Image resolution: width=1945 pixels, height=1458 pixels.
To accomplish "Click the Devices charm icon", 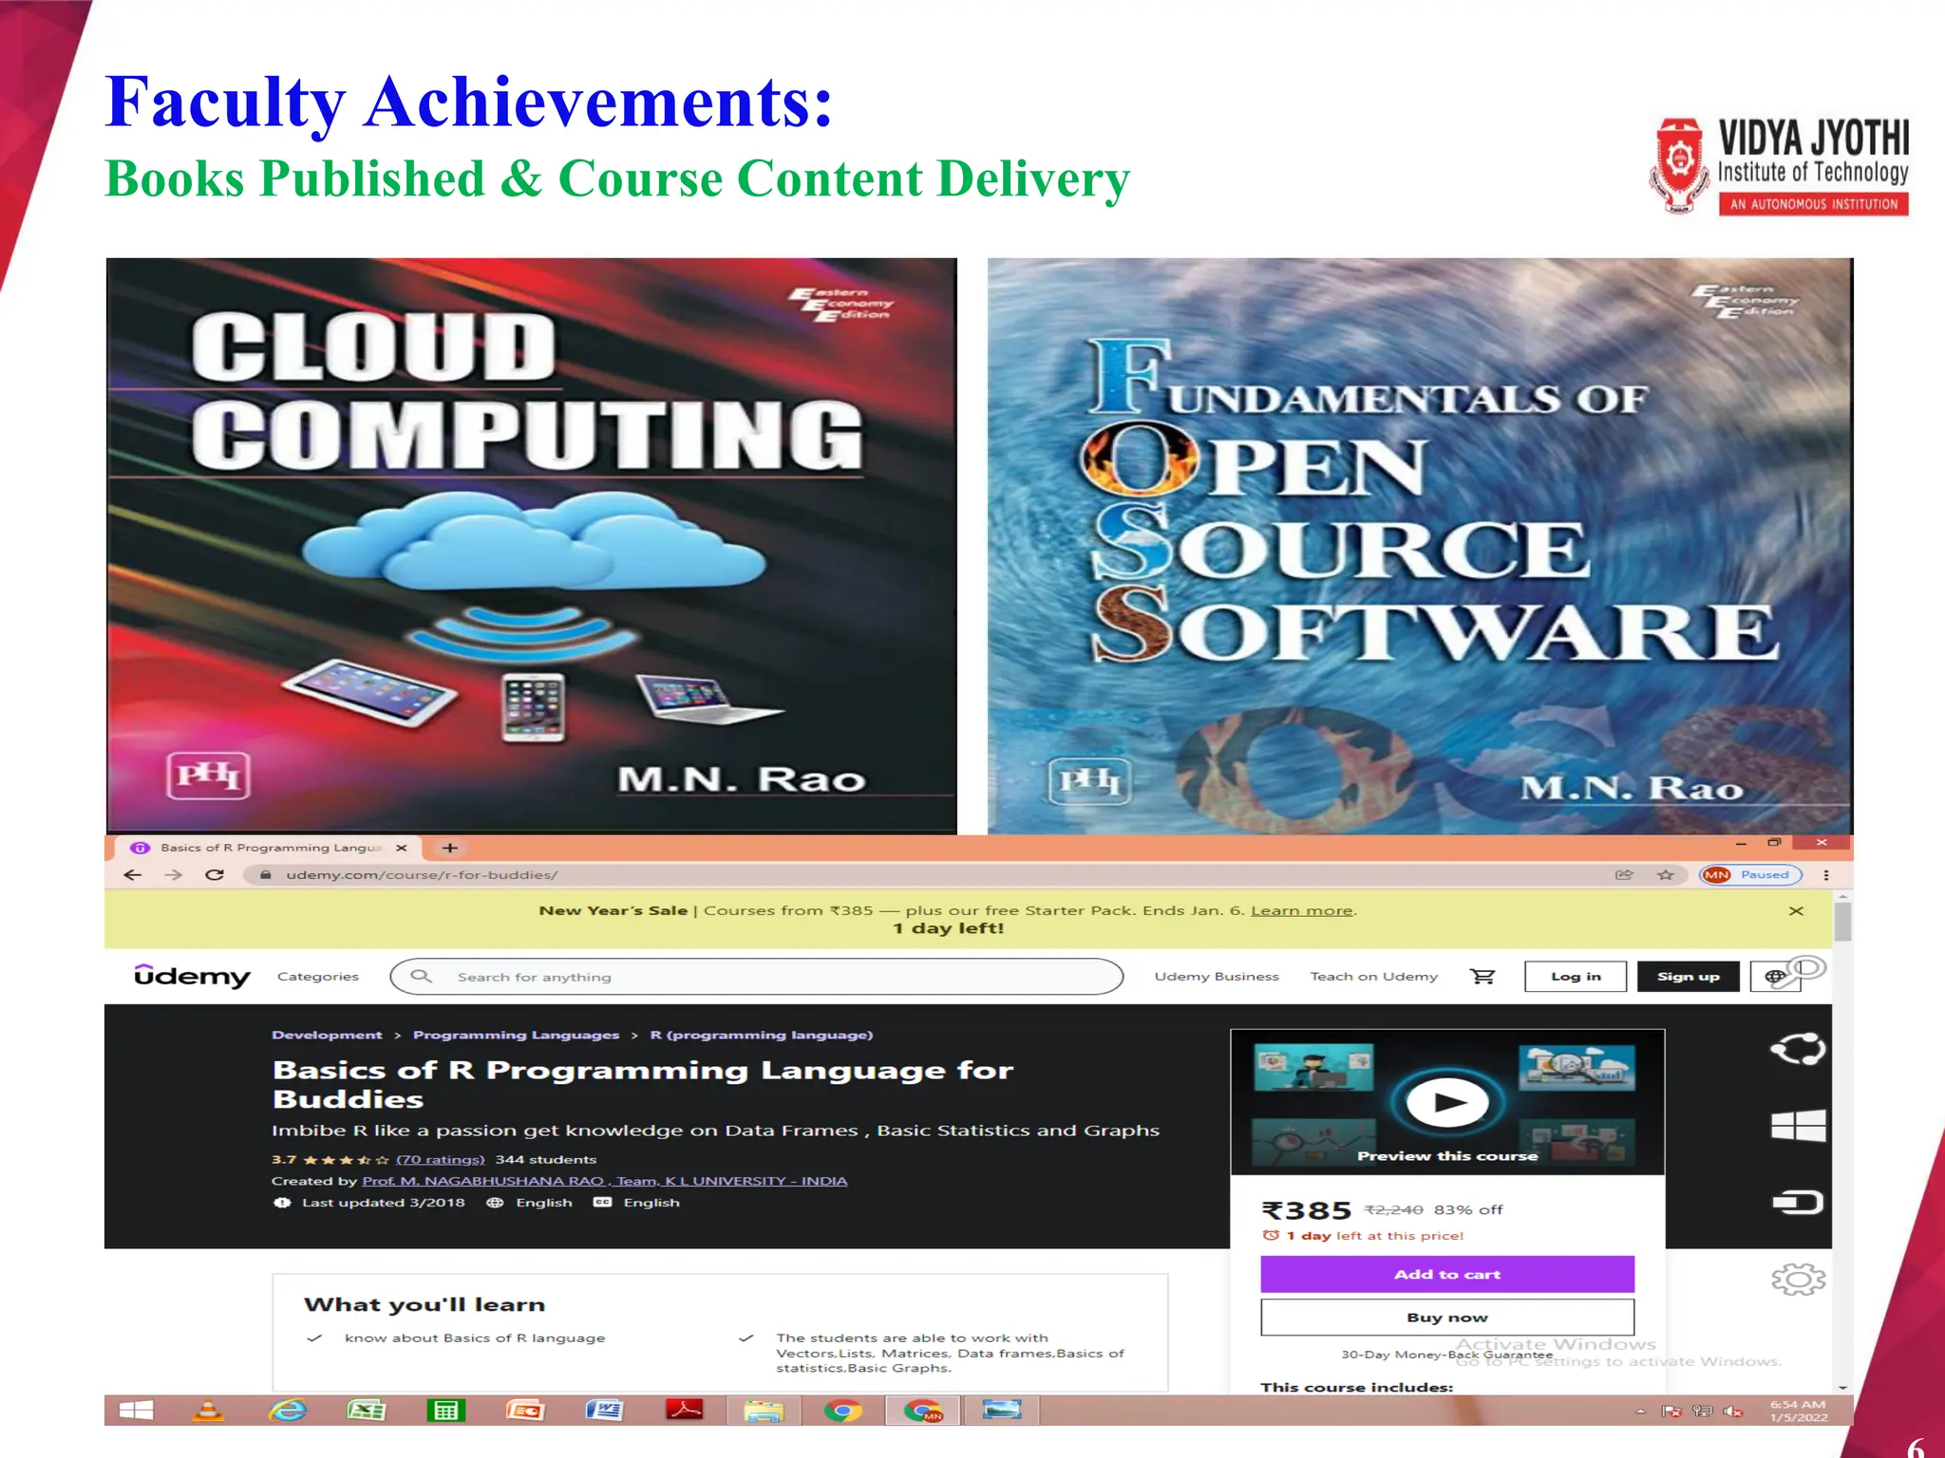I will point(1798,1203).
